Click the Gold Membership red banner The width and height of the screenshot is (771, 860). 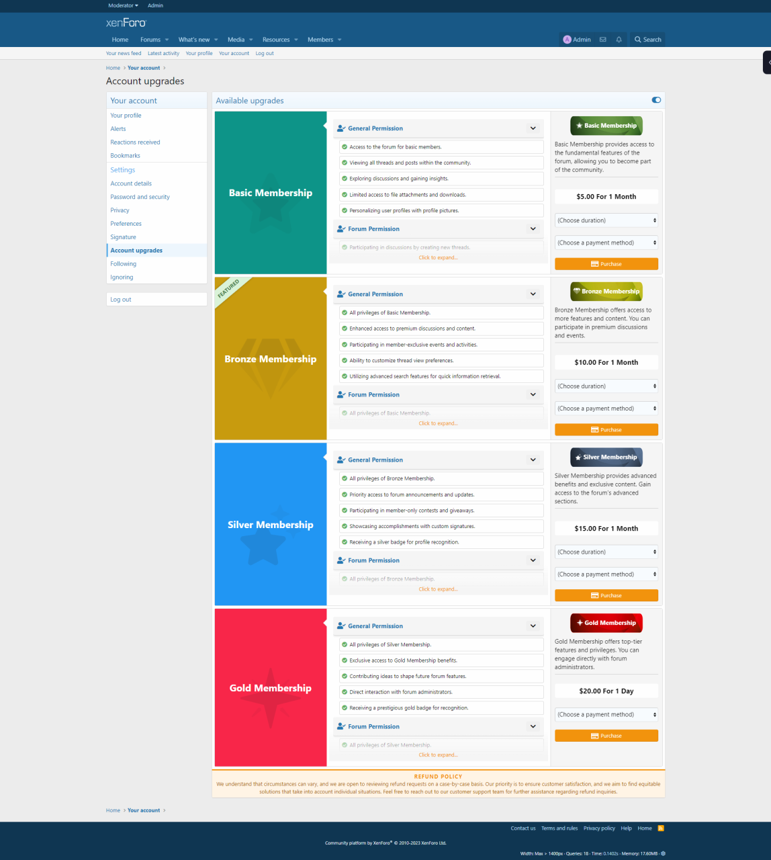271,688
